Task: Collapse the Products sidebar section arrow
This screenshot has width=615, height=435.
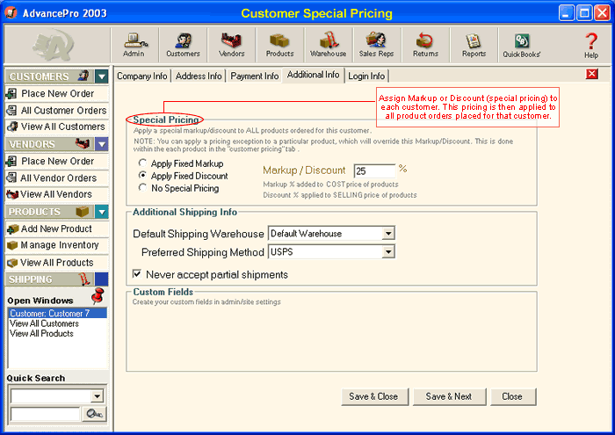Action: 102,212
